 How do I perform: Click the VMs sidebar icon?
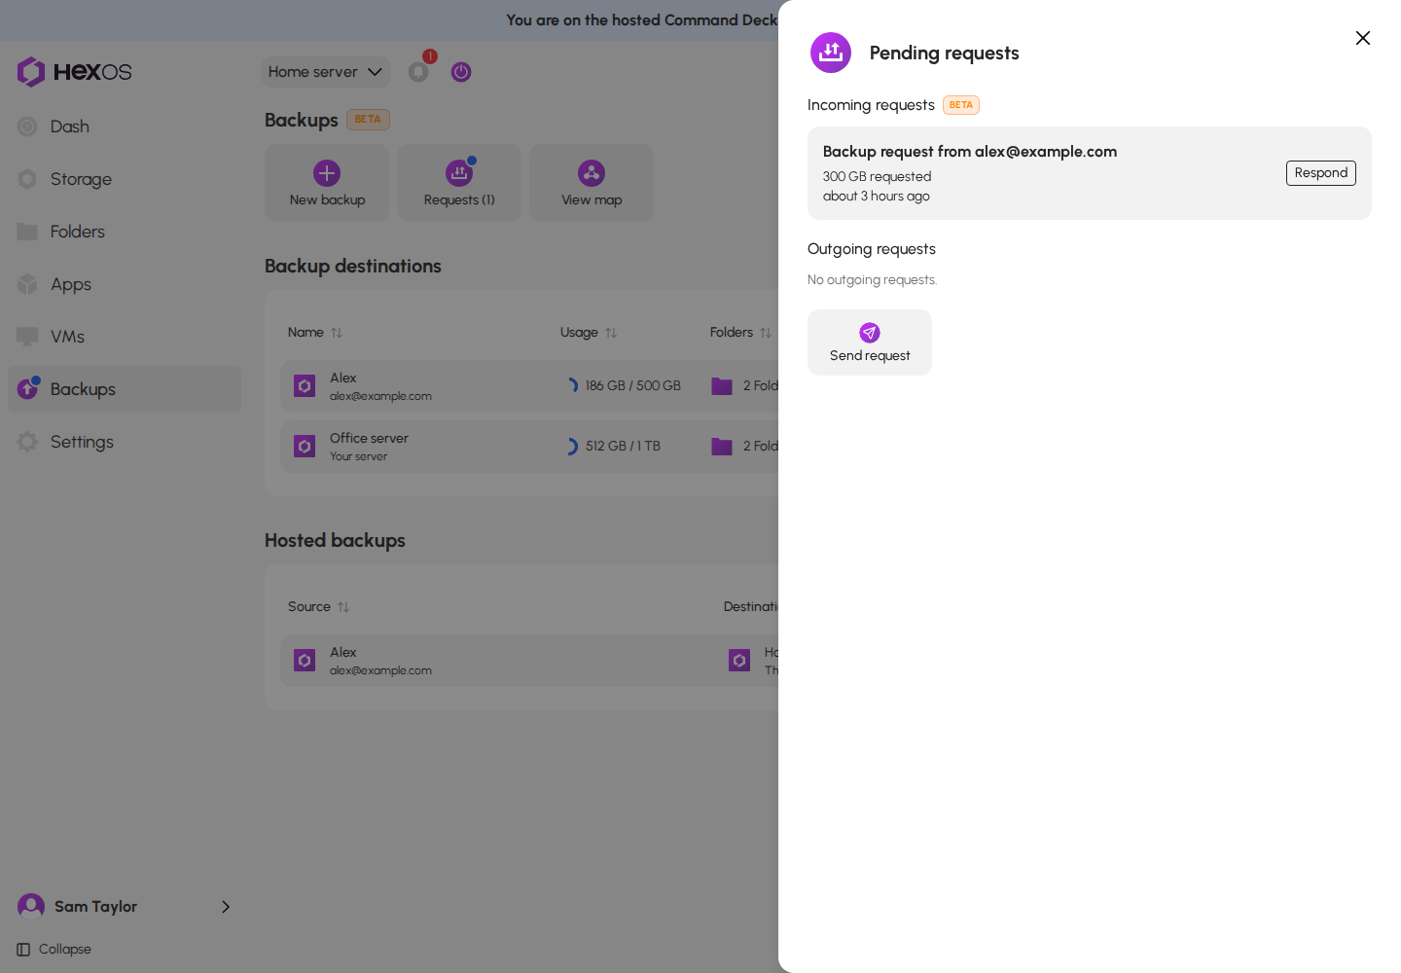tap(27, 337)
